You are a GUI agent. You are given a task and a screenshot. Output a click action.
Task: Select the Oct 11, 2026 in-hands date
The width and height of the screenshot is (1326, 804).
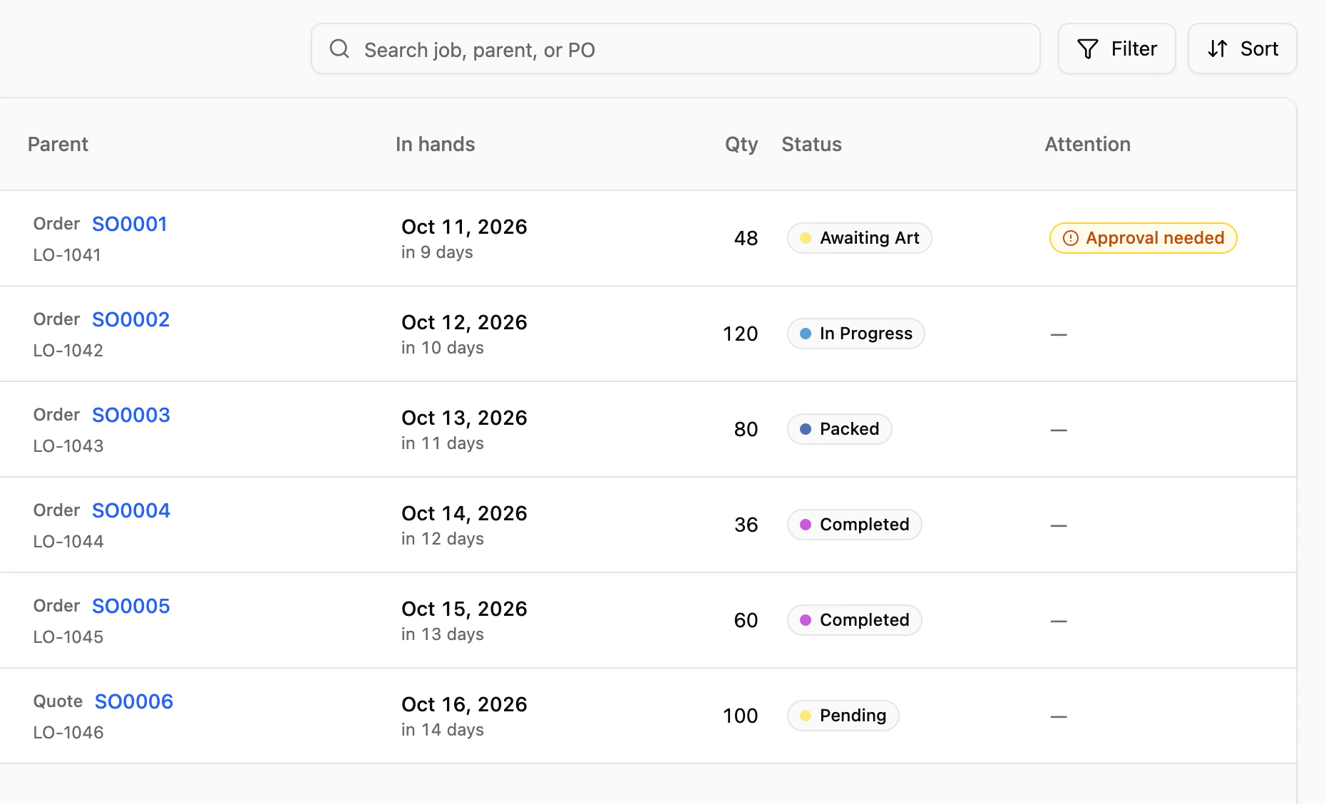tap(464, 227)
